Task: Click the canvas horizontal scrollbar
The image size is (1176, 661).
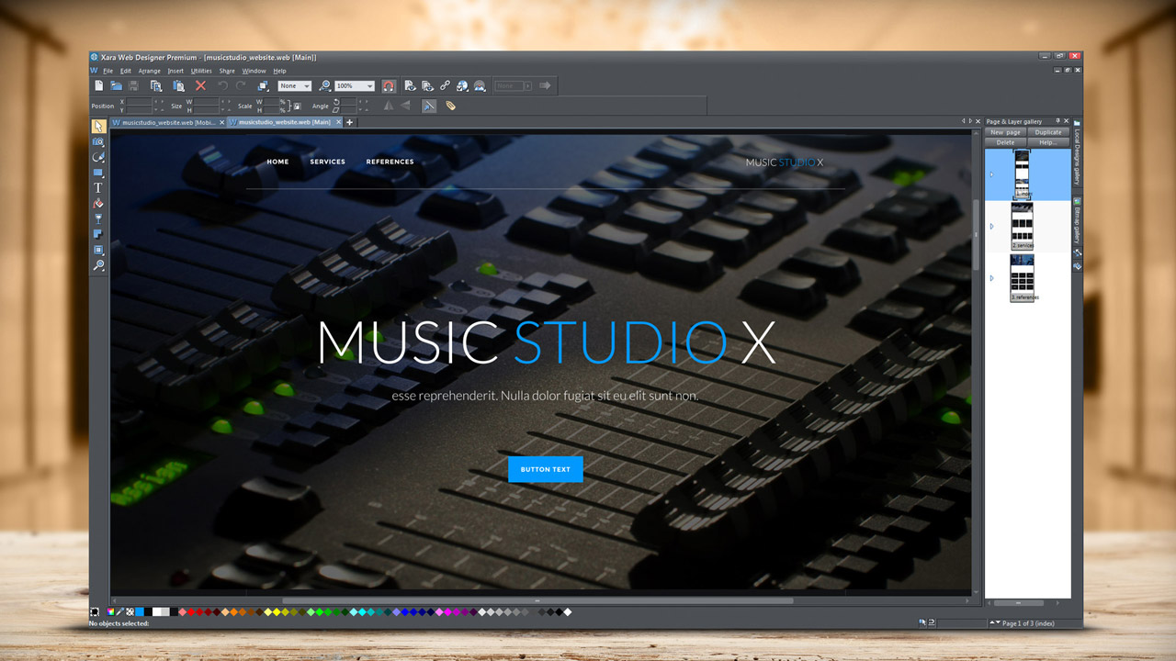Action: pyautogui.click(x=539, y=601)
